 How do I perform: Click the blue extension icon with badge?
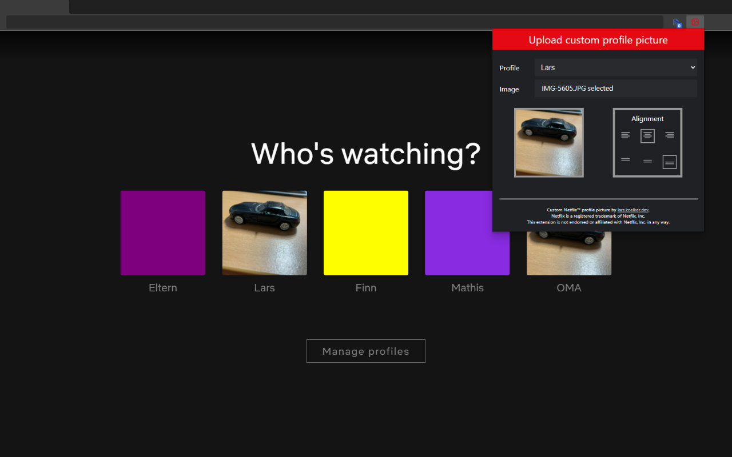pos(677,23)
